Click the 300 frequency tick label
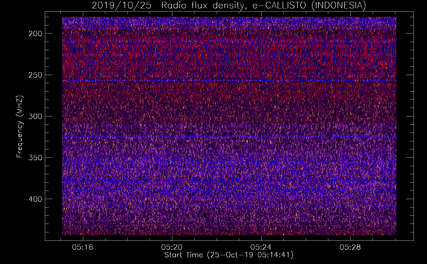This screenshot has height=264, width=427. pos(35,116)
